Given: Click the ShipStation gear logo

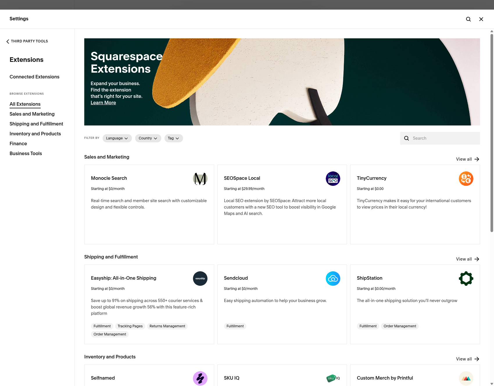Looking at the screenshot, I should [466, 279].
